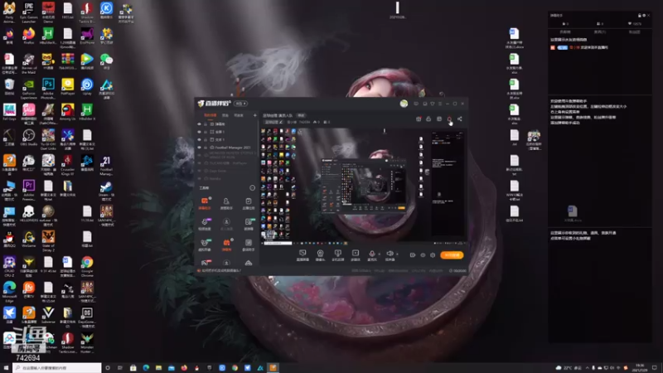Open the State of Decay 2 shortcut
The image size is (663, 373).
[48, 241]
